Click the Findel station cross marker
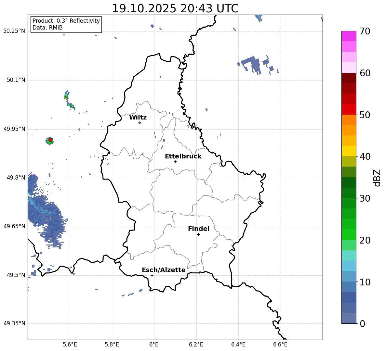The image size is (385, 351). tap(198, 234)
